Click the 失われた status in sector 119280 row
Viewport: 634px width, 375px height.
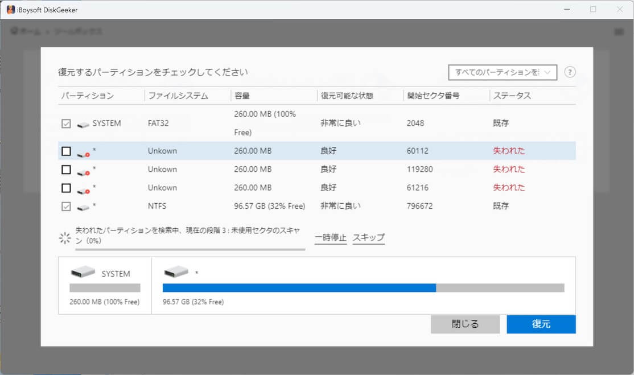coord(509,169)
